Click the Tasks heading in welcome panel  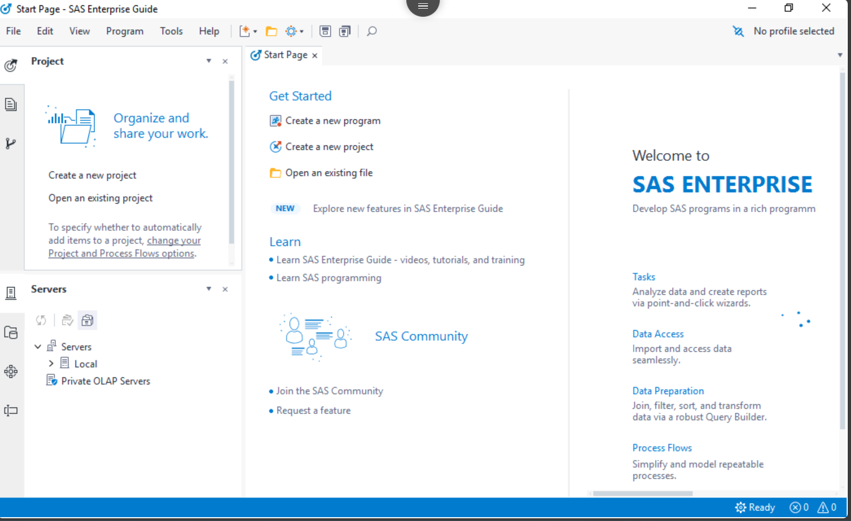coord(644,277)
